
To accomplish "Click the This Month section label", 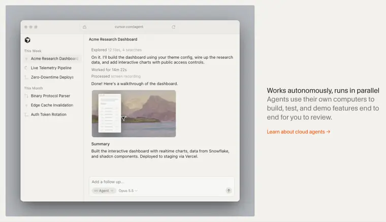I will click(34, 88).
